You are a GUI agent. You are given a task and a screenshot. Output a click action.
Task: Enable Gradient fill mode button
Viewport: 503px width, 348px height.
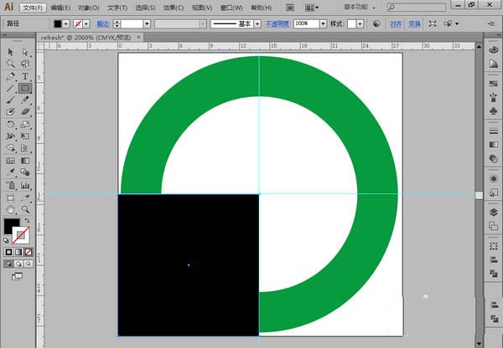coord(18,252)
